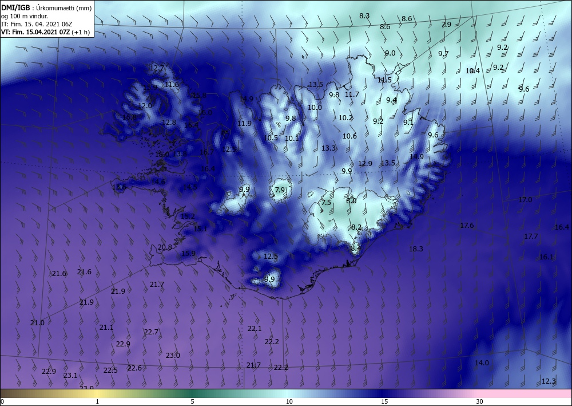Viewport: 572px width, 406px height.
Task: Click the "IT: Fim. 15. 04. 2021 06Z" line
Action: tap(37, 24)
